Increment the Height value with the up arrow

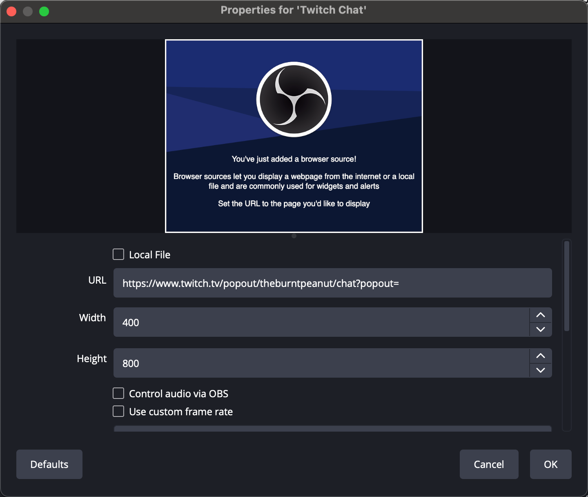[x=540, y=356]
